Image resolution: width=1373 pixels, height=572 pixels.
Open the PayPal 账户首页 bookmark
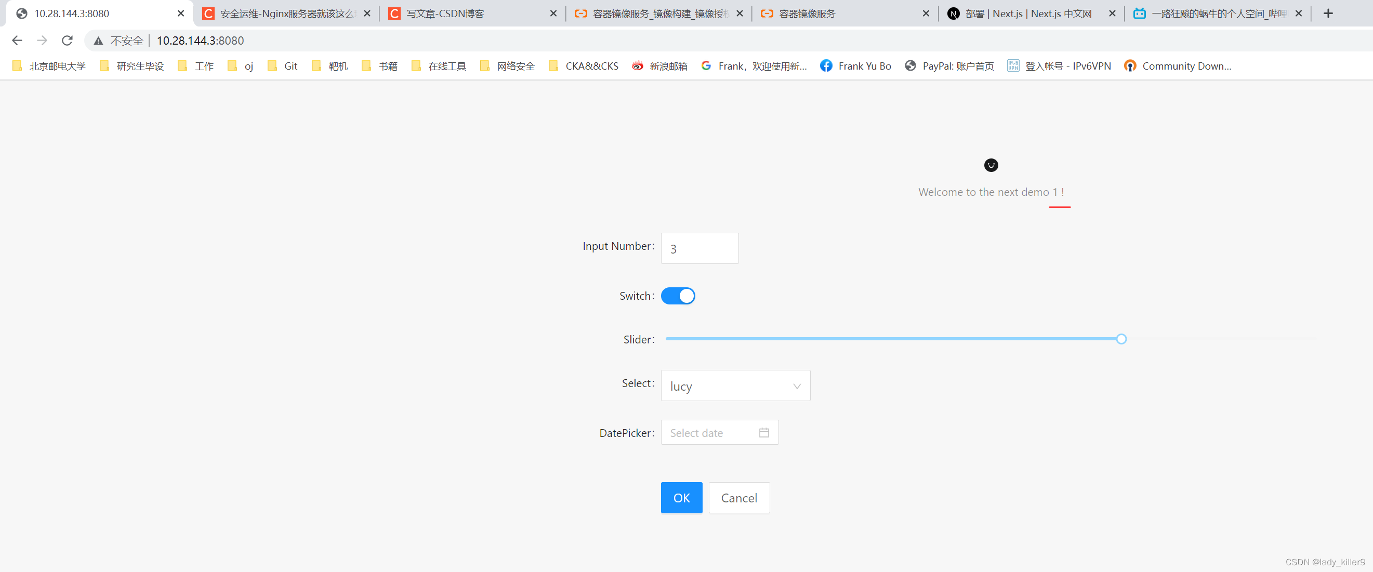[x=949, y=66]
